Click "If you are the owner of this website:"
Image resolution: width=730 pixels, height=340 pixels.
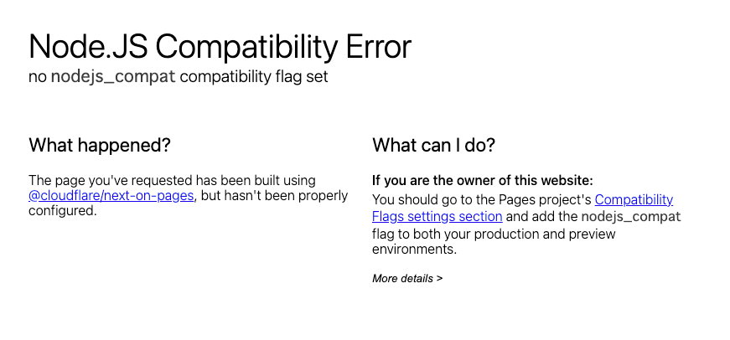tap(483, 180)
